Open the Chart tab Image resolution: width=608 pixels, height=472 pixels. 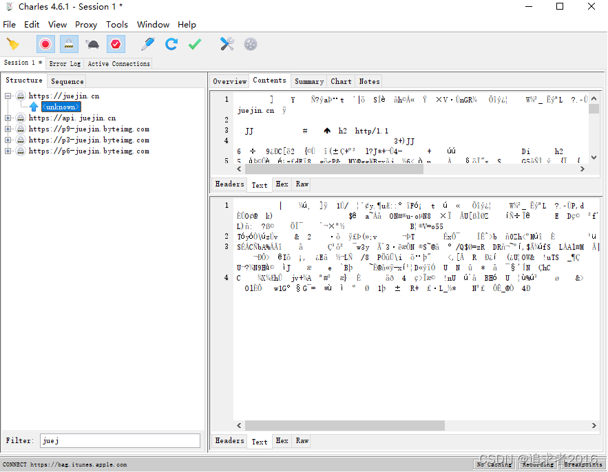click(341, 81)
